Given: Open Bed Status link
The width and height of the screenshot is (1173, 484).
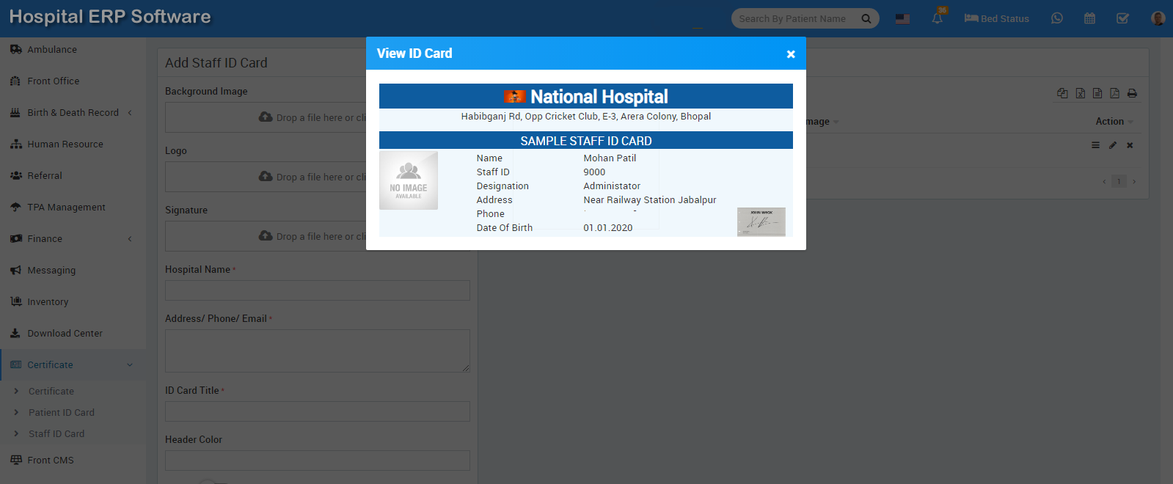Looking at the screenshot, I should pyautogui.click(x=996, y=19).
